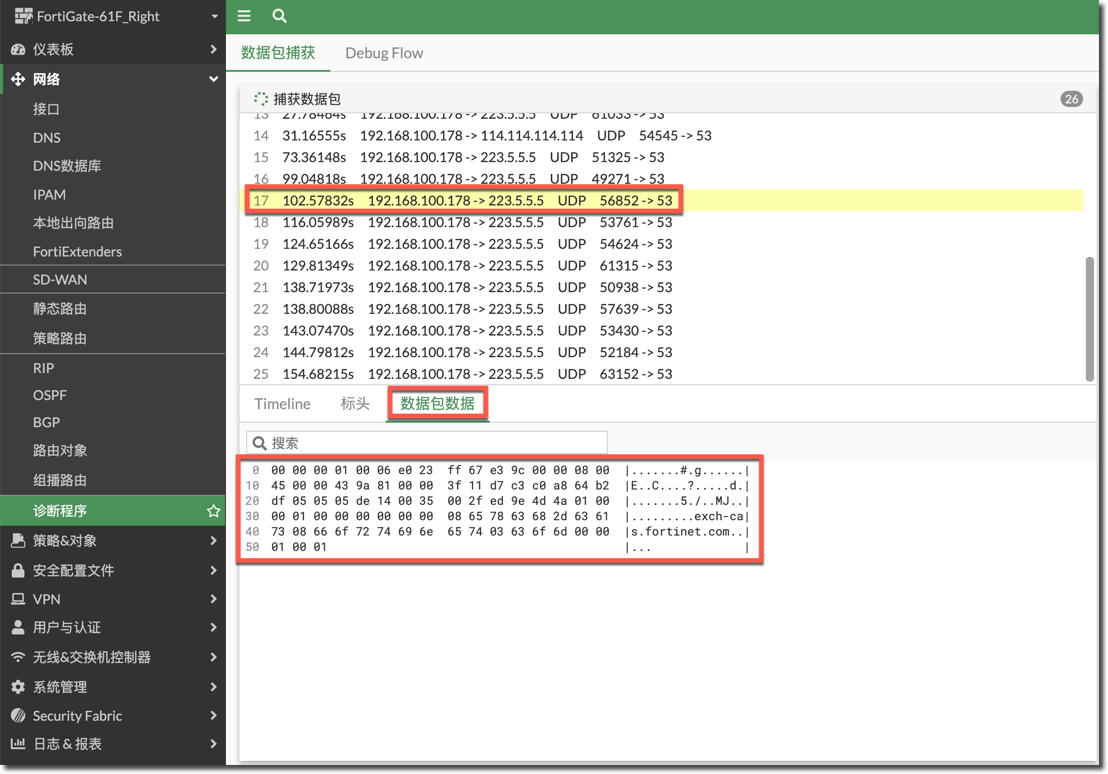Click the 系统管理 gear icon
Viewport: 1108px width, 774px height.
(x=19, y=687)
